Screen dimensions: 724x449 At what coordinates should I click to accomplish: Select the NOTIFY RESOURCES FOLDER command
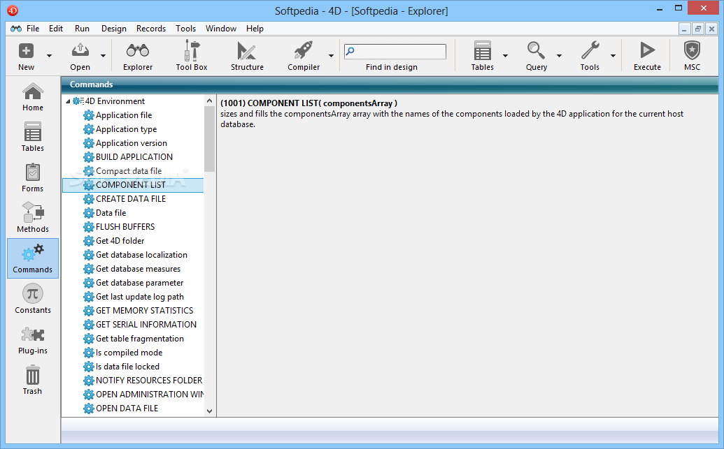click(x=149, y=381)
